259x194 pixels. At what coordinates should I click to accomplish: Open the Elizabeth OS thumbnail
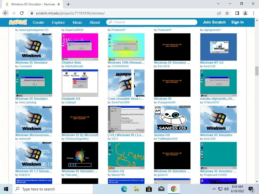click(x=80, y=83)
